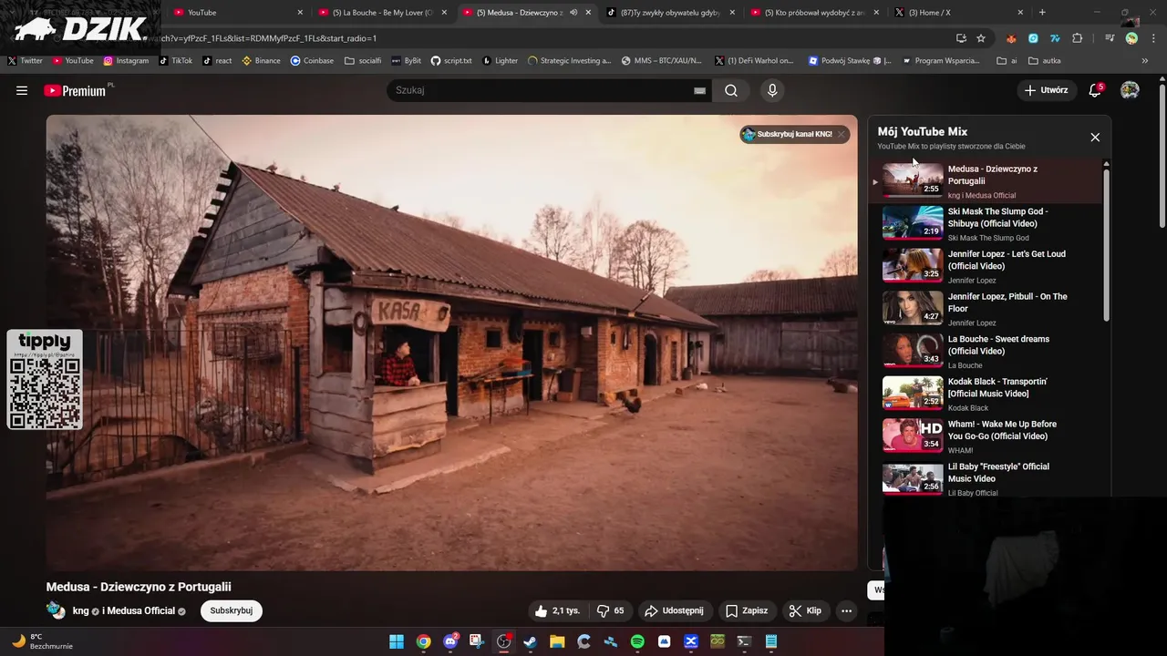Viewport: 1167px width, 656px height.
Task: Open the kng channel avatar
Action: coord(56,610)
